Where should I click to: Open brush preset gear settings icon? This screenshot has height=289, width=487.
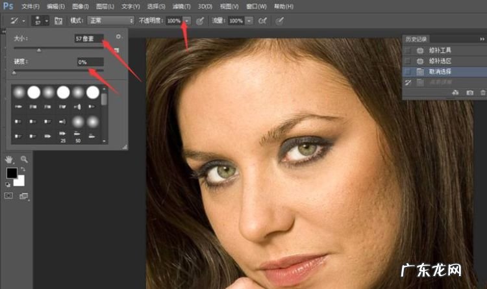118,37
